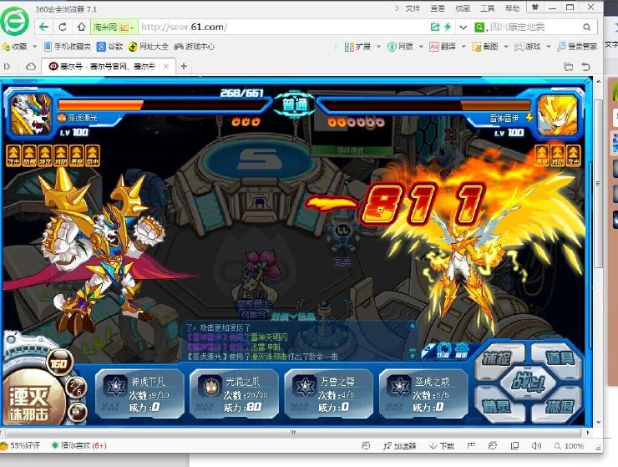Viewport: 618px width, 467px height.
Task: Click the 撤退 retreat button
Action: 559,406
